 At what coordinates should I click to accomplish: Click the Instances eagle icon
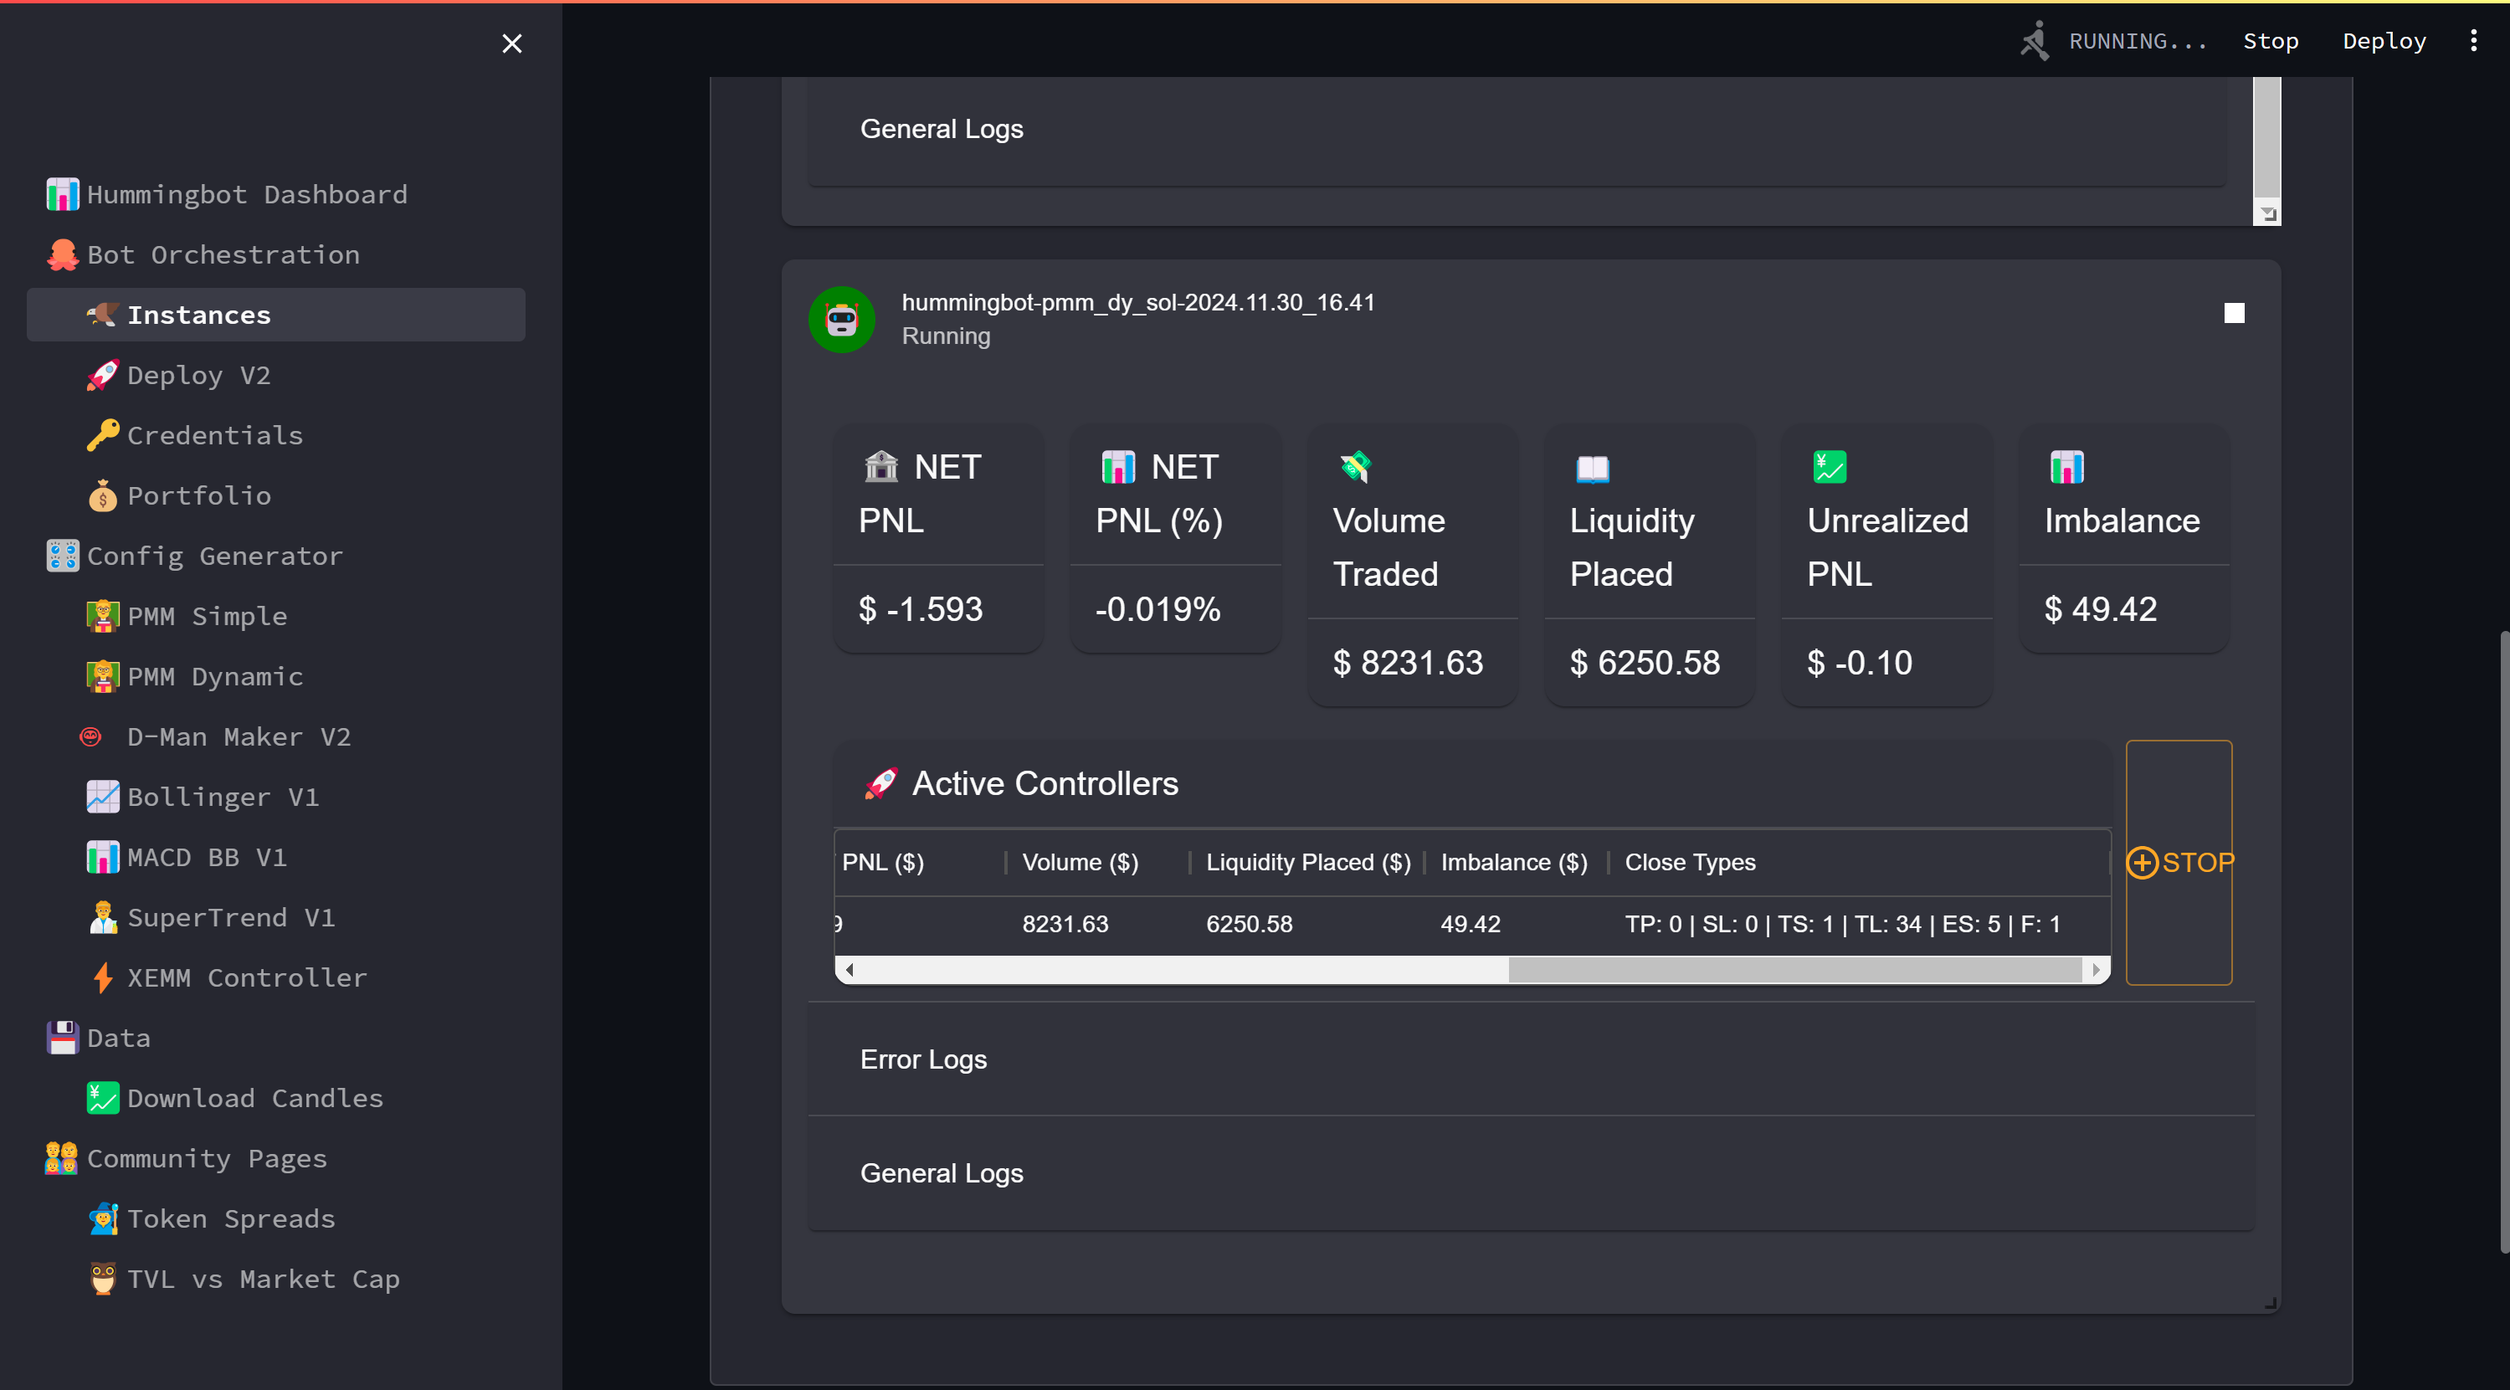click(x=102, y=315)
